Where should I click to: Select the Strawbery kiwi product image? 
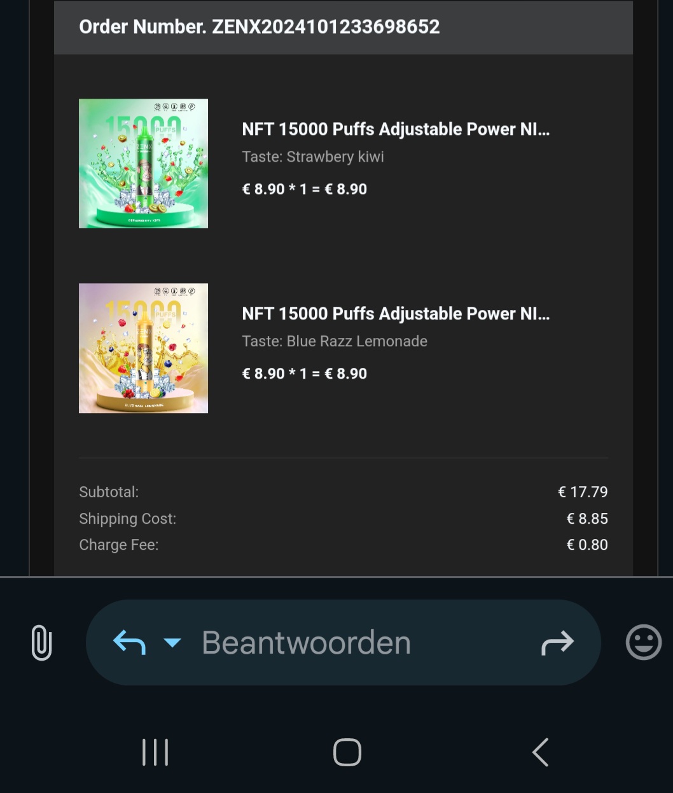tap(143, 163)
